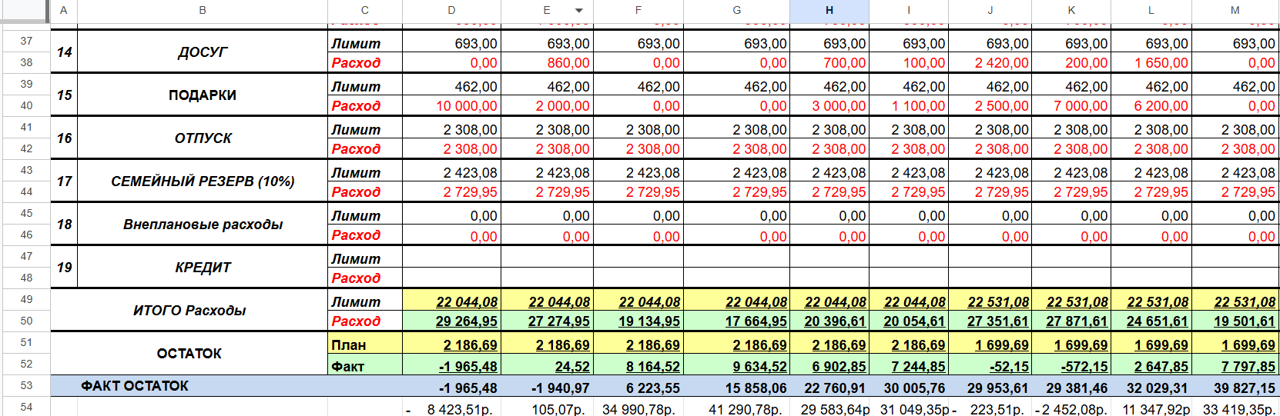1280x416 pixels.
Task: Click the row 53 header
Action: click(x=26, y=385)
